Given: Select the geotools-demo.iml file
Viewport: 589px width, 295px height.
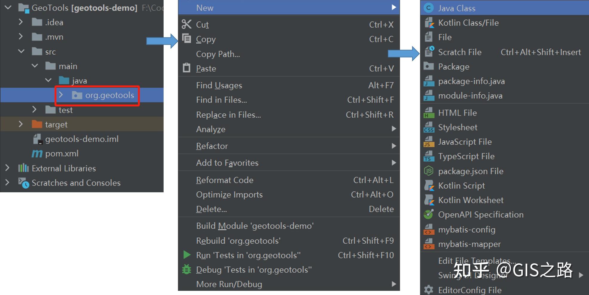Looking at the screenshot, I should click(82, 139).
